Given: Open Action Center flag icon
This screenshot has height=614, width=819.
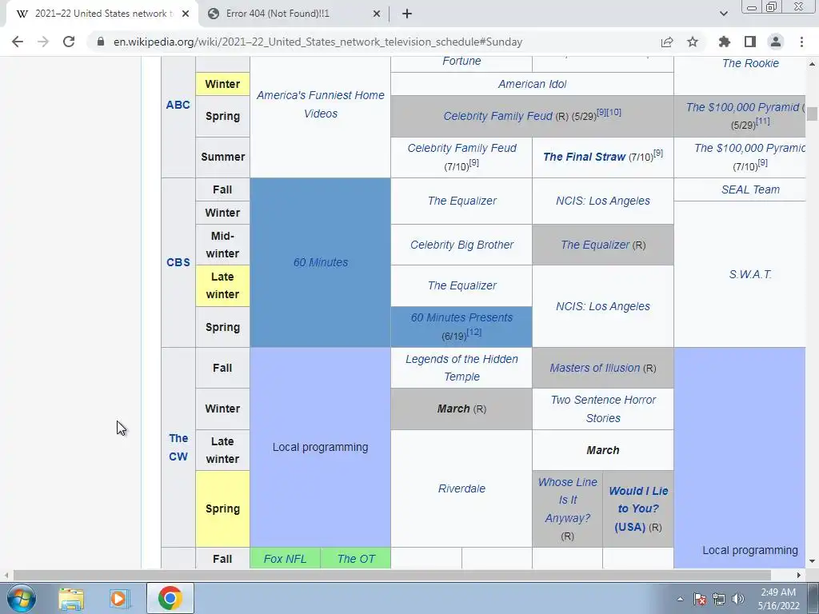Looking at the screenshot, I should [x=700, y=599].
